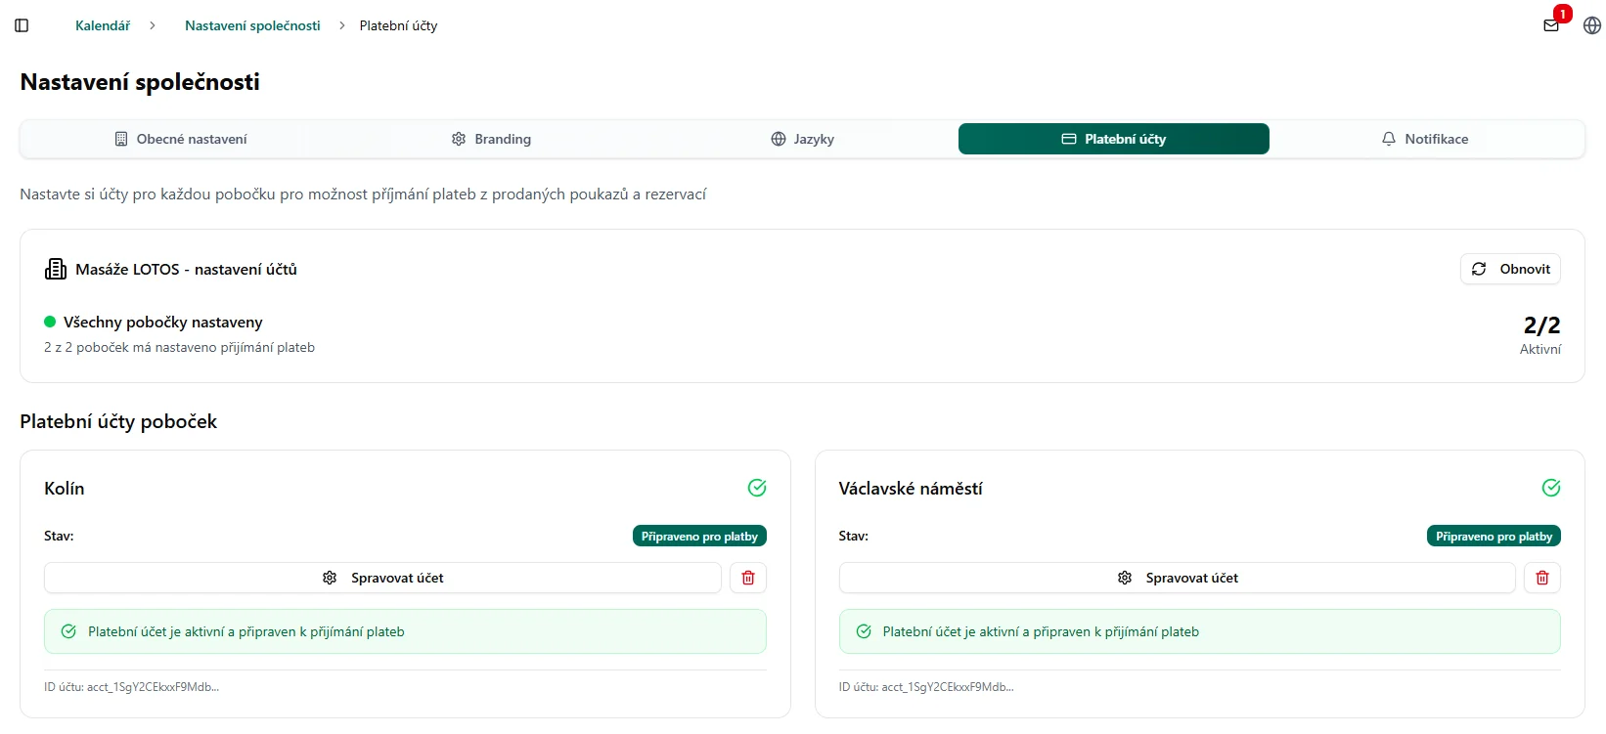The image size is (1606, 734).
Task: Open the Branding tab
Action: (x=491, y=139)
